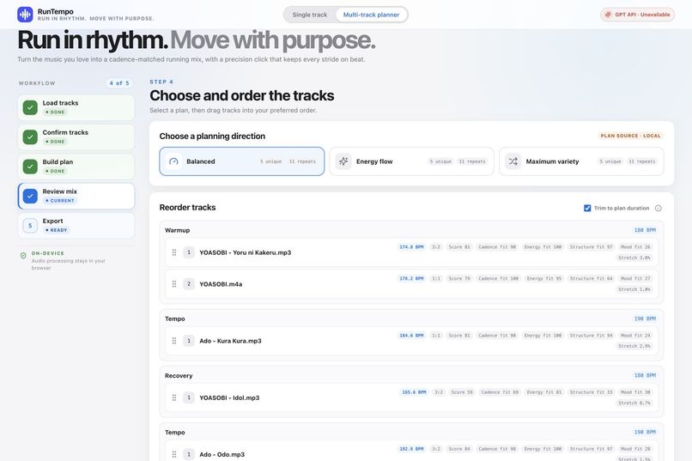Click the 192.8 BPM tag on Odo
This screenshot has width=692, height=461.
click(x=411, y=449)
